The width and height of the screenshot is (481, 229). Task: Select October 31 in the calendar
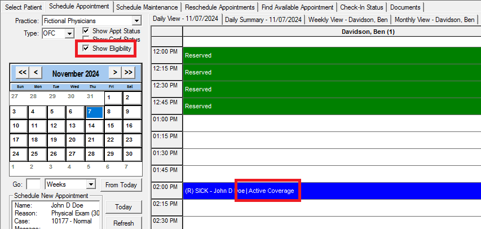[94, 98]
